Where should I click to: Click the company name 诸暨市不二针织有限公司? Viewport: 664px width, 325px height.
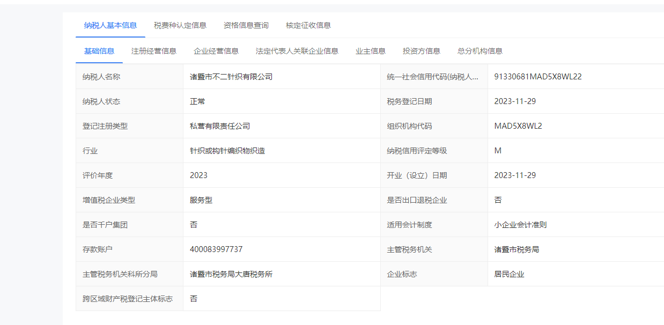tap(231, 77)
